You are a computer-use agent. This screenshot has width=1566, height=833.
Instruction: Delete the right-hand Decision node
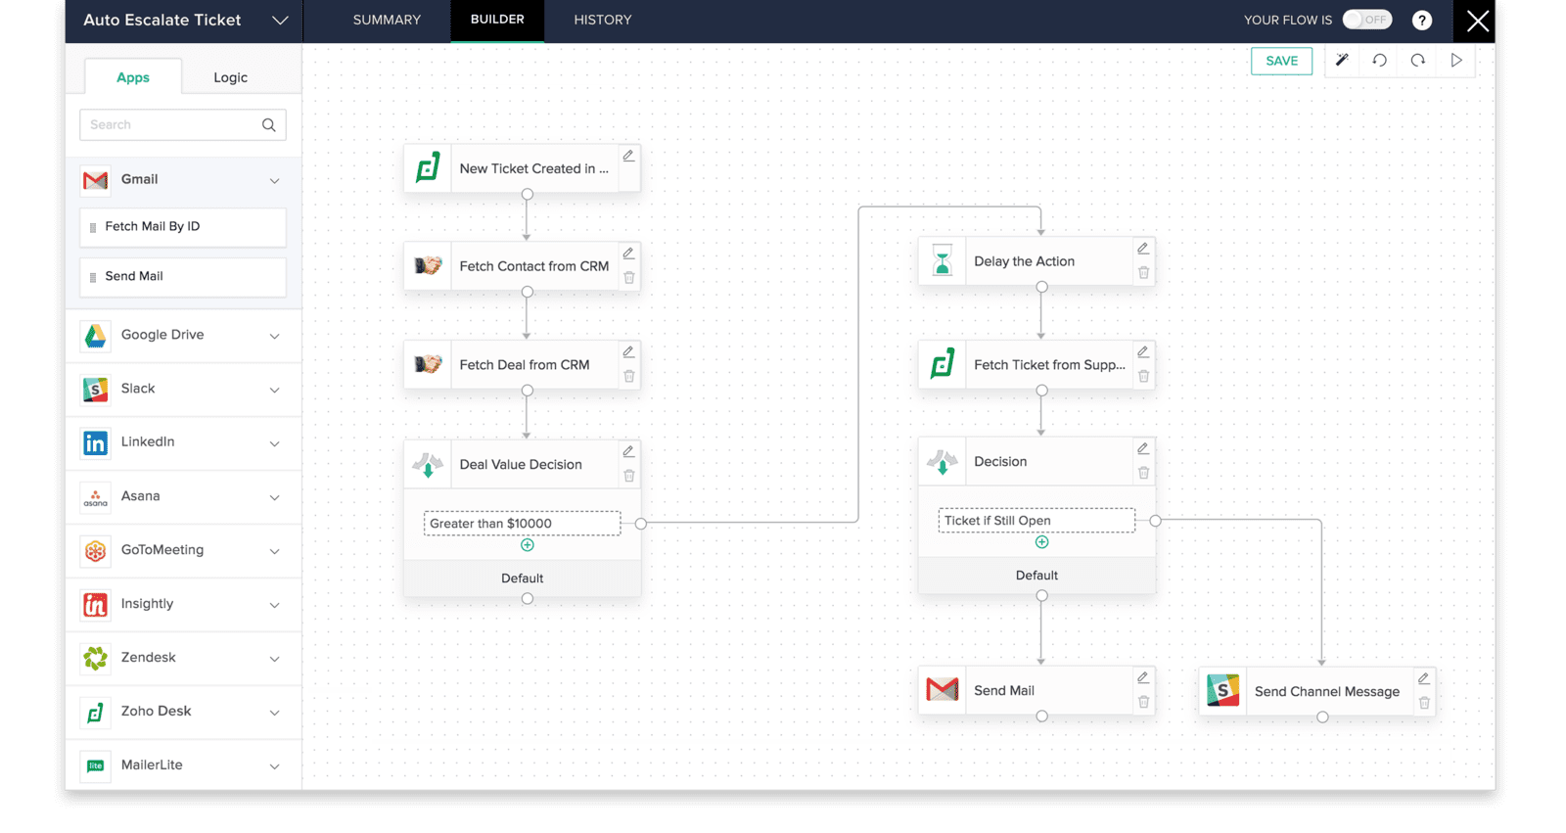click(1143, 473)
